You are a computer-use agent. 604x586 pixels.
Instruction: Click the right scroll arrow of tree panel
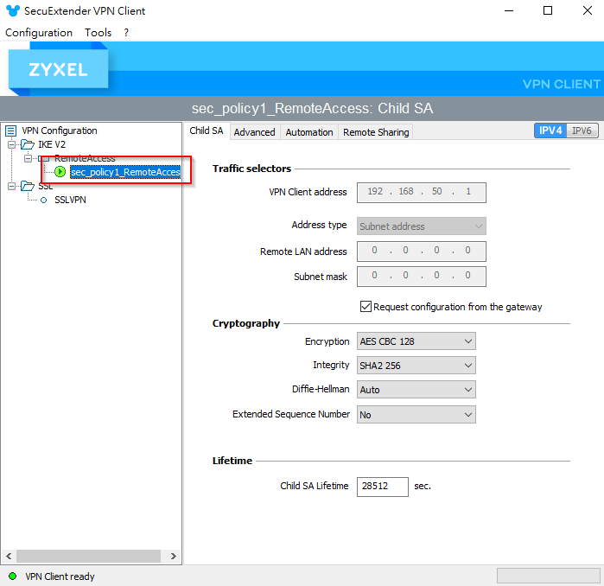(x=174, y=556)
